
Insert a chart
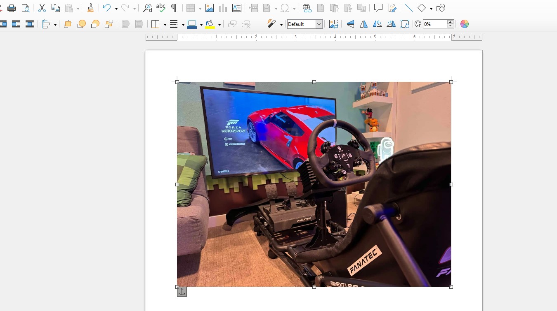pyautogui.click(x=223, y=8)
